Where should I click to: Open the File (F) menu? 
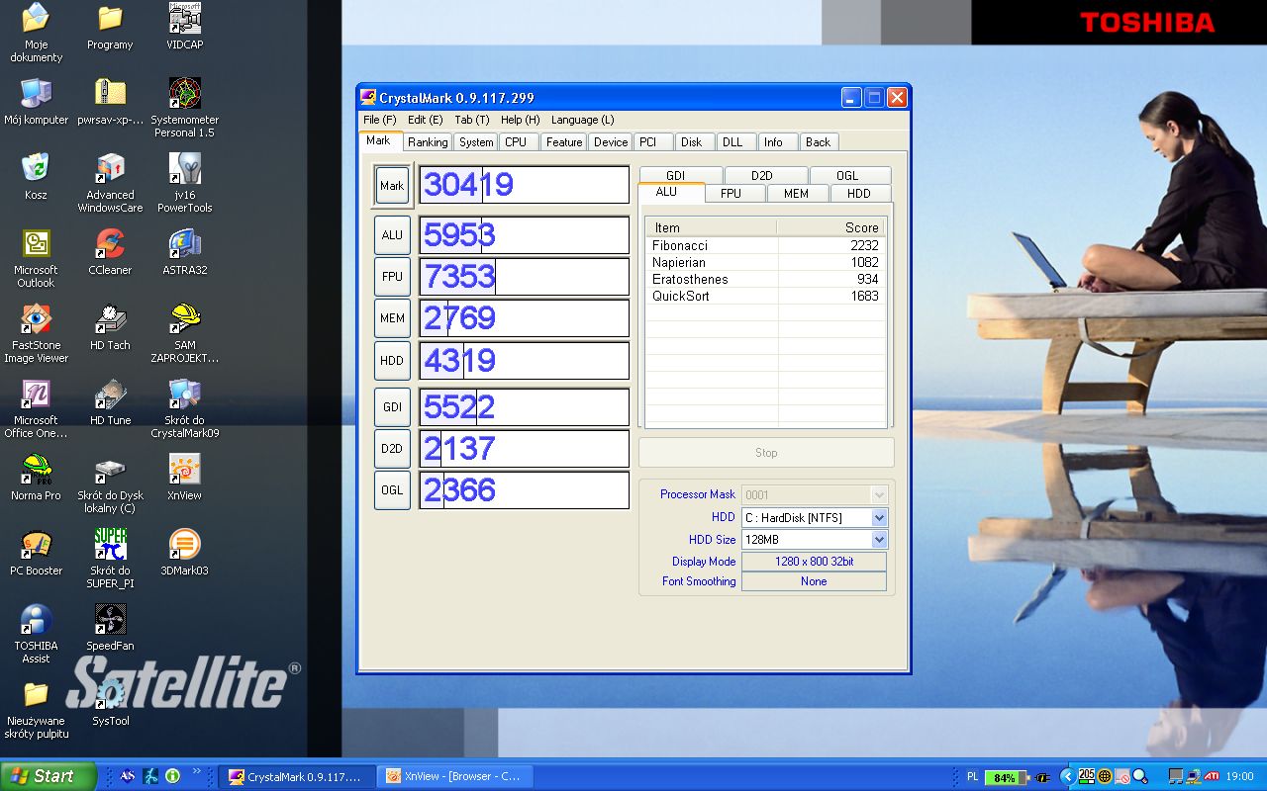[x=380, y=120]
